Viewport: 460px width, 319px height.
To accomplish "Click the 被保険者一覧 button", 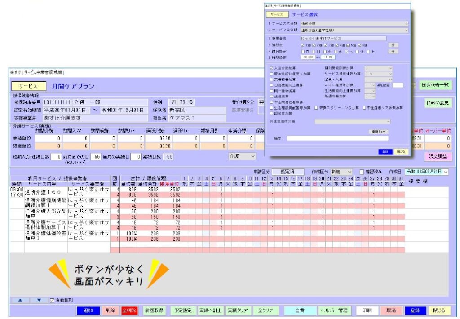I will [435, 85].
